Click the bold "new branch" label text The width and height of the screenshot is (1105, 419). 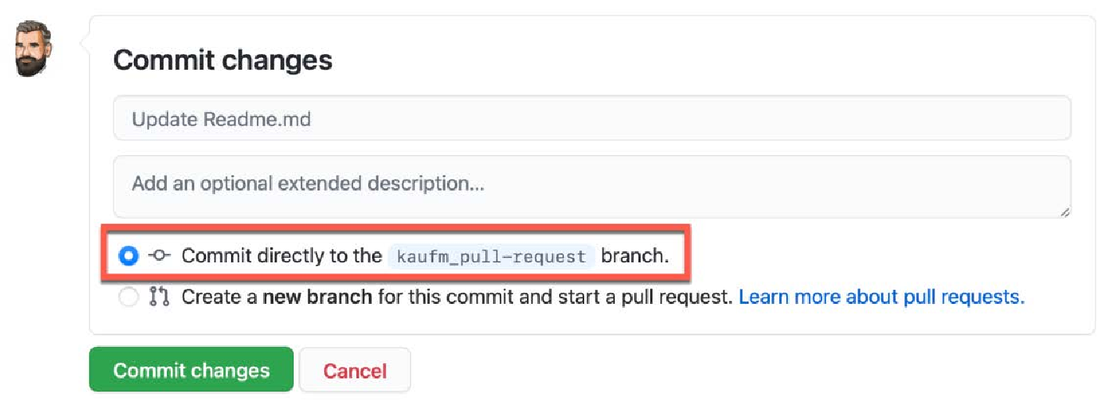[x=317, y=298]
